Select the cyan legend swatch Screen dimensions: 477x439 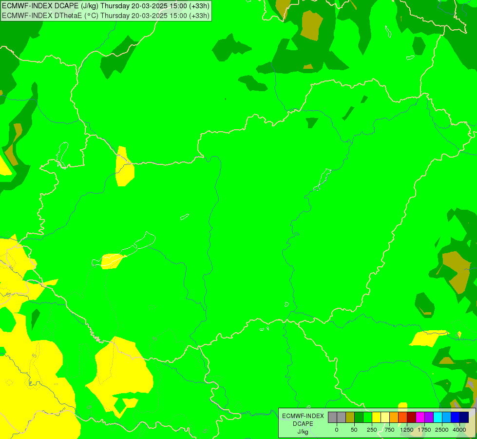(x=438, y=418)
